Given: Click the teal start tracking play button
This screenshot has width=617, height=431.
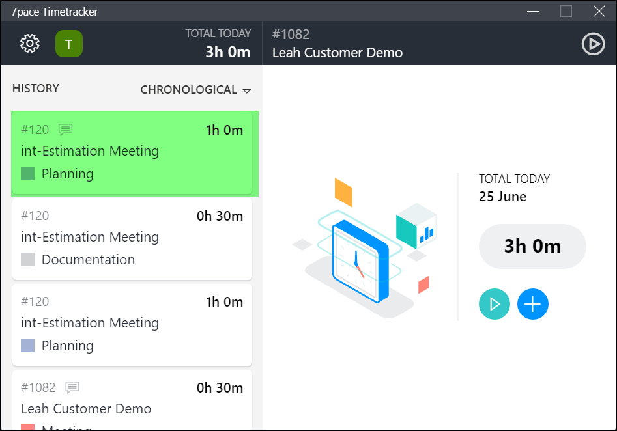Looking at the screenshot, I should point(495,304).
